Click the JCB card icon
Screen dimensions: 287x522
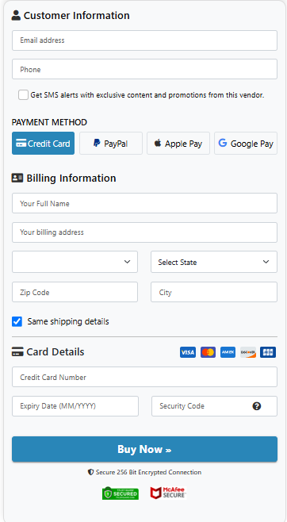[268, 352]
